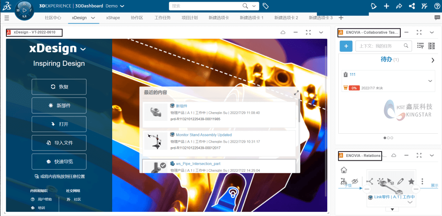Expand task 111 details chevron
Screen dimensions: 442x216
click(430, 81)
